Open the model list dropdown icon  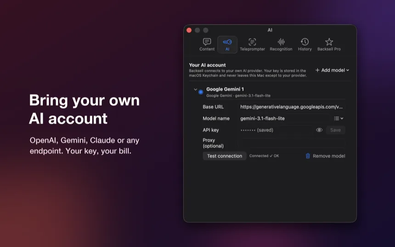tap(339, 118)
